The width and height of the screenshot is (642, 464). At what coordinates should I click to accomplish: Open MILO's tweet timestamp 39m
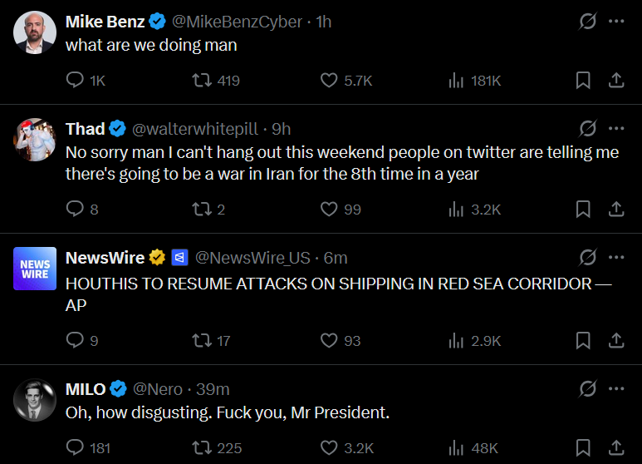213,389
